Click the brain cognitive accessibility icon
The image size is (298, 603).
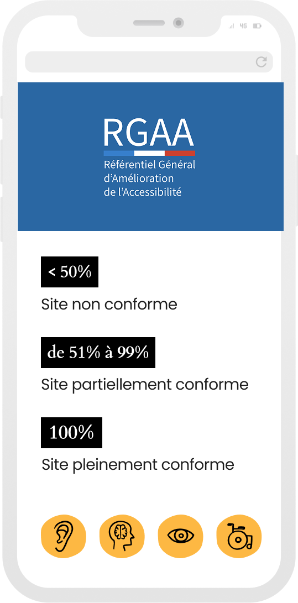pyautogui.click(x=122, y=536)
